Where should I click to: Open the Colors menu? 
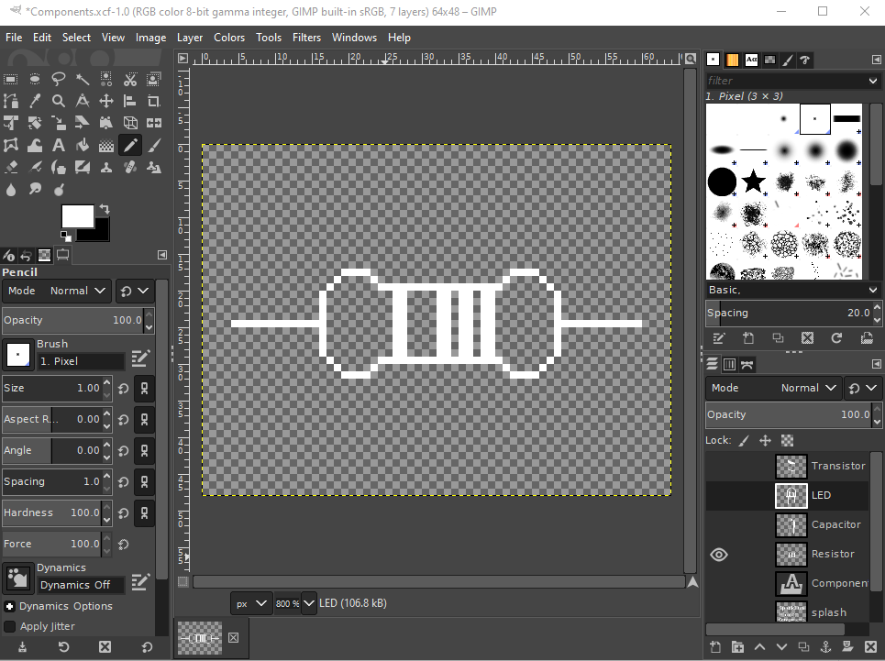[x=229, y=38]
